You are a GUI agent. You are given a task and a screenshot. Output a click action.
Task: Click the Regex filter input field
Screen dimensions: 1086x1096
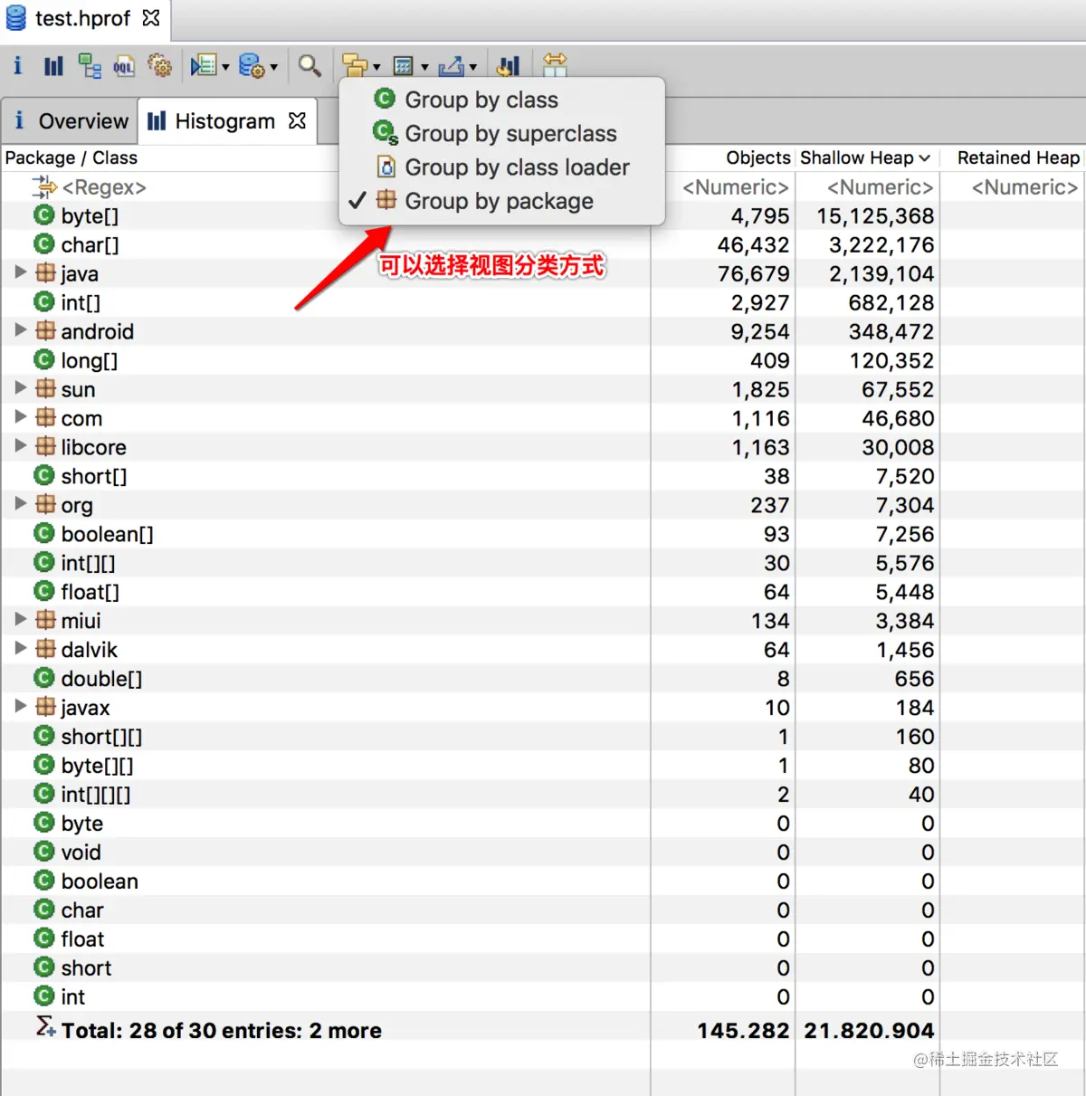point(104,186)
